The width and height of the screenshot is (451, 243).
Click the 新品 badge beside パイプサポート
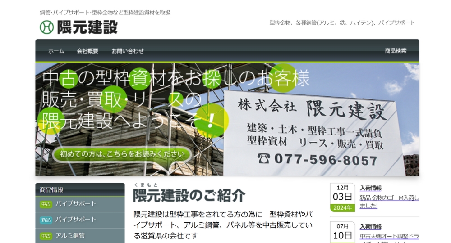click(46, 220)
